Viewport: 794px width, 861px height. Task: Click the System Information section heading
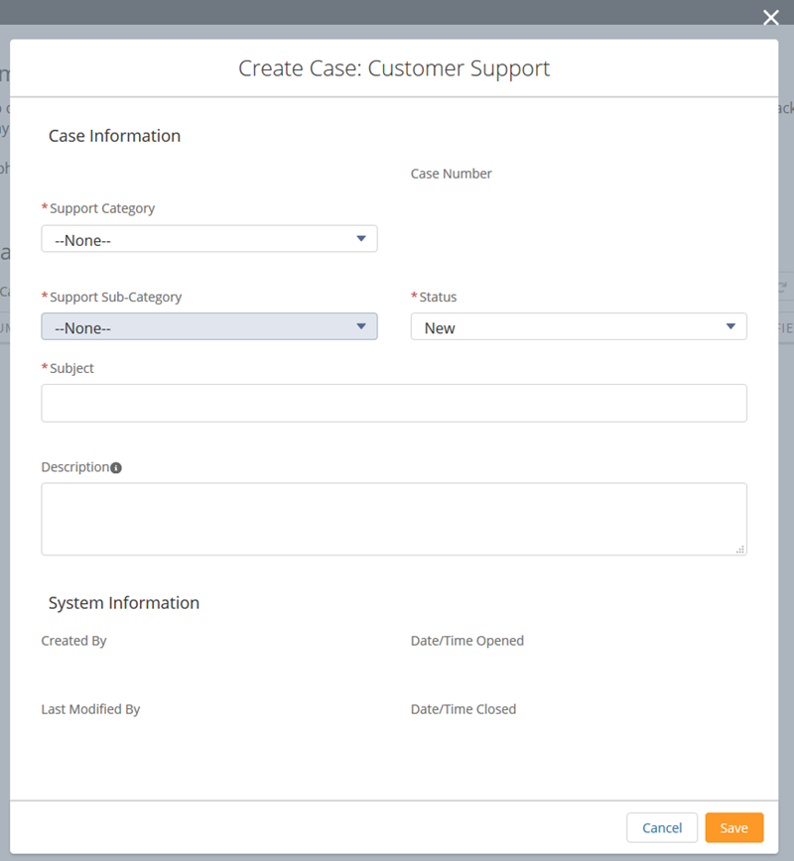[x=123, y=602]
